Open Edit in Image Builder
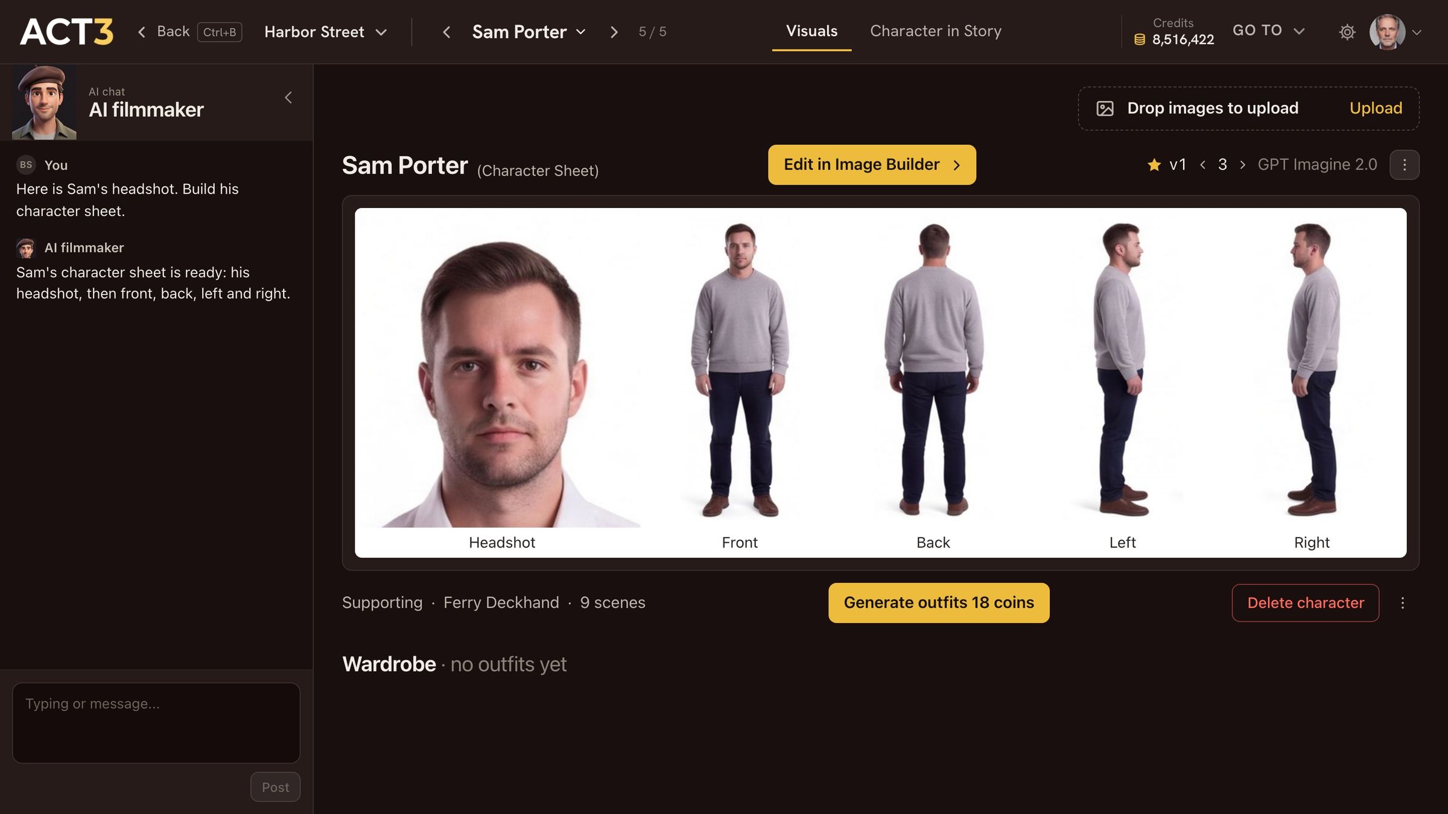The width and height of the screenshot is (1448, 814). [872, 165]
